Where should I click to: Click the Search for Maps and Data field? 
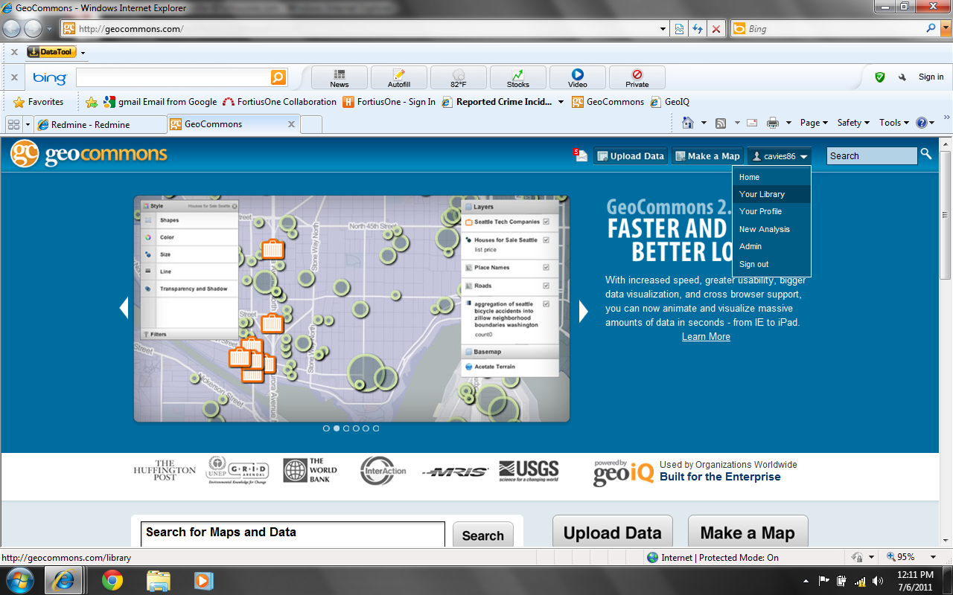click(293, 533)
